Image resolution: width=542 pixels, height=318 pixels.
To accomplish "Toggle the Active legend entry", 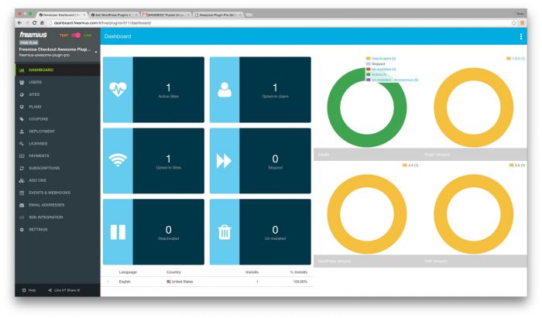I will click(x=376, y=74).
